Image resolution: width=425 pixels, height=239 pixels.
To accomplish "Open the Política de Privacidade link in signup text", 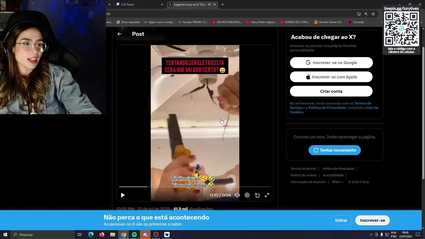I will (x=327, y=108).
